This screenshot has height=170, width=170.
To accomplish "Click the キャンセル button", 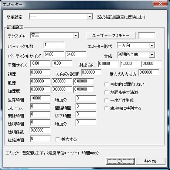I will (x=150, y=161).
